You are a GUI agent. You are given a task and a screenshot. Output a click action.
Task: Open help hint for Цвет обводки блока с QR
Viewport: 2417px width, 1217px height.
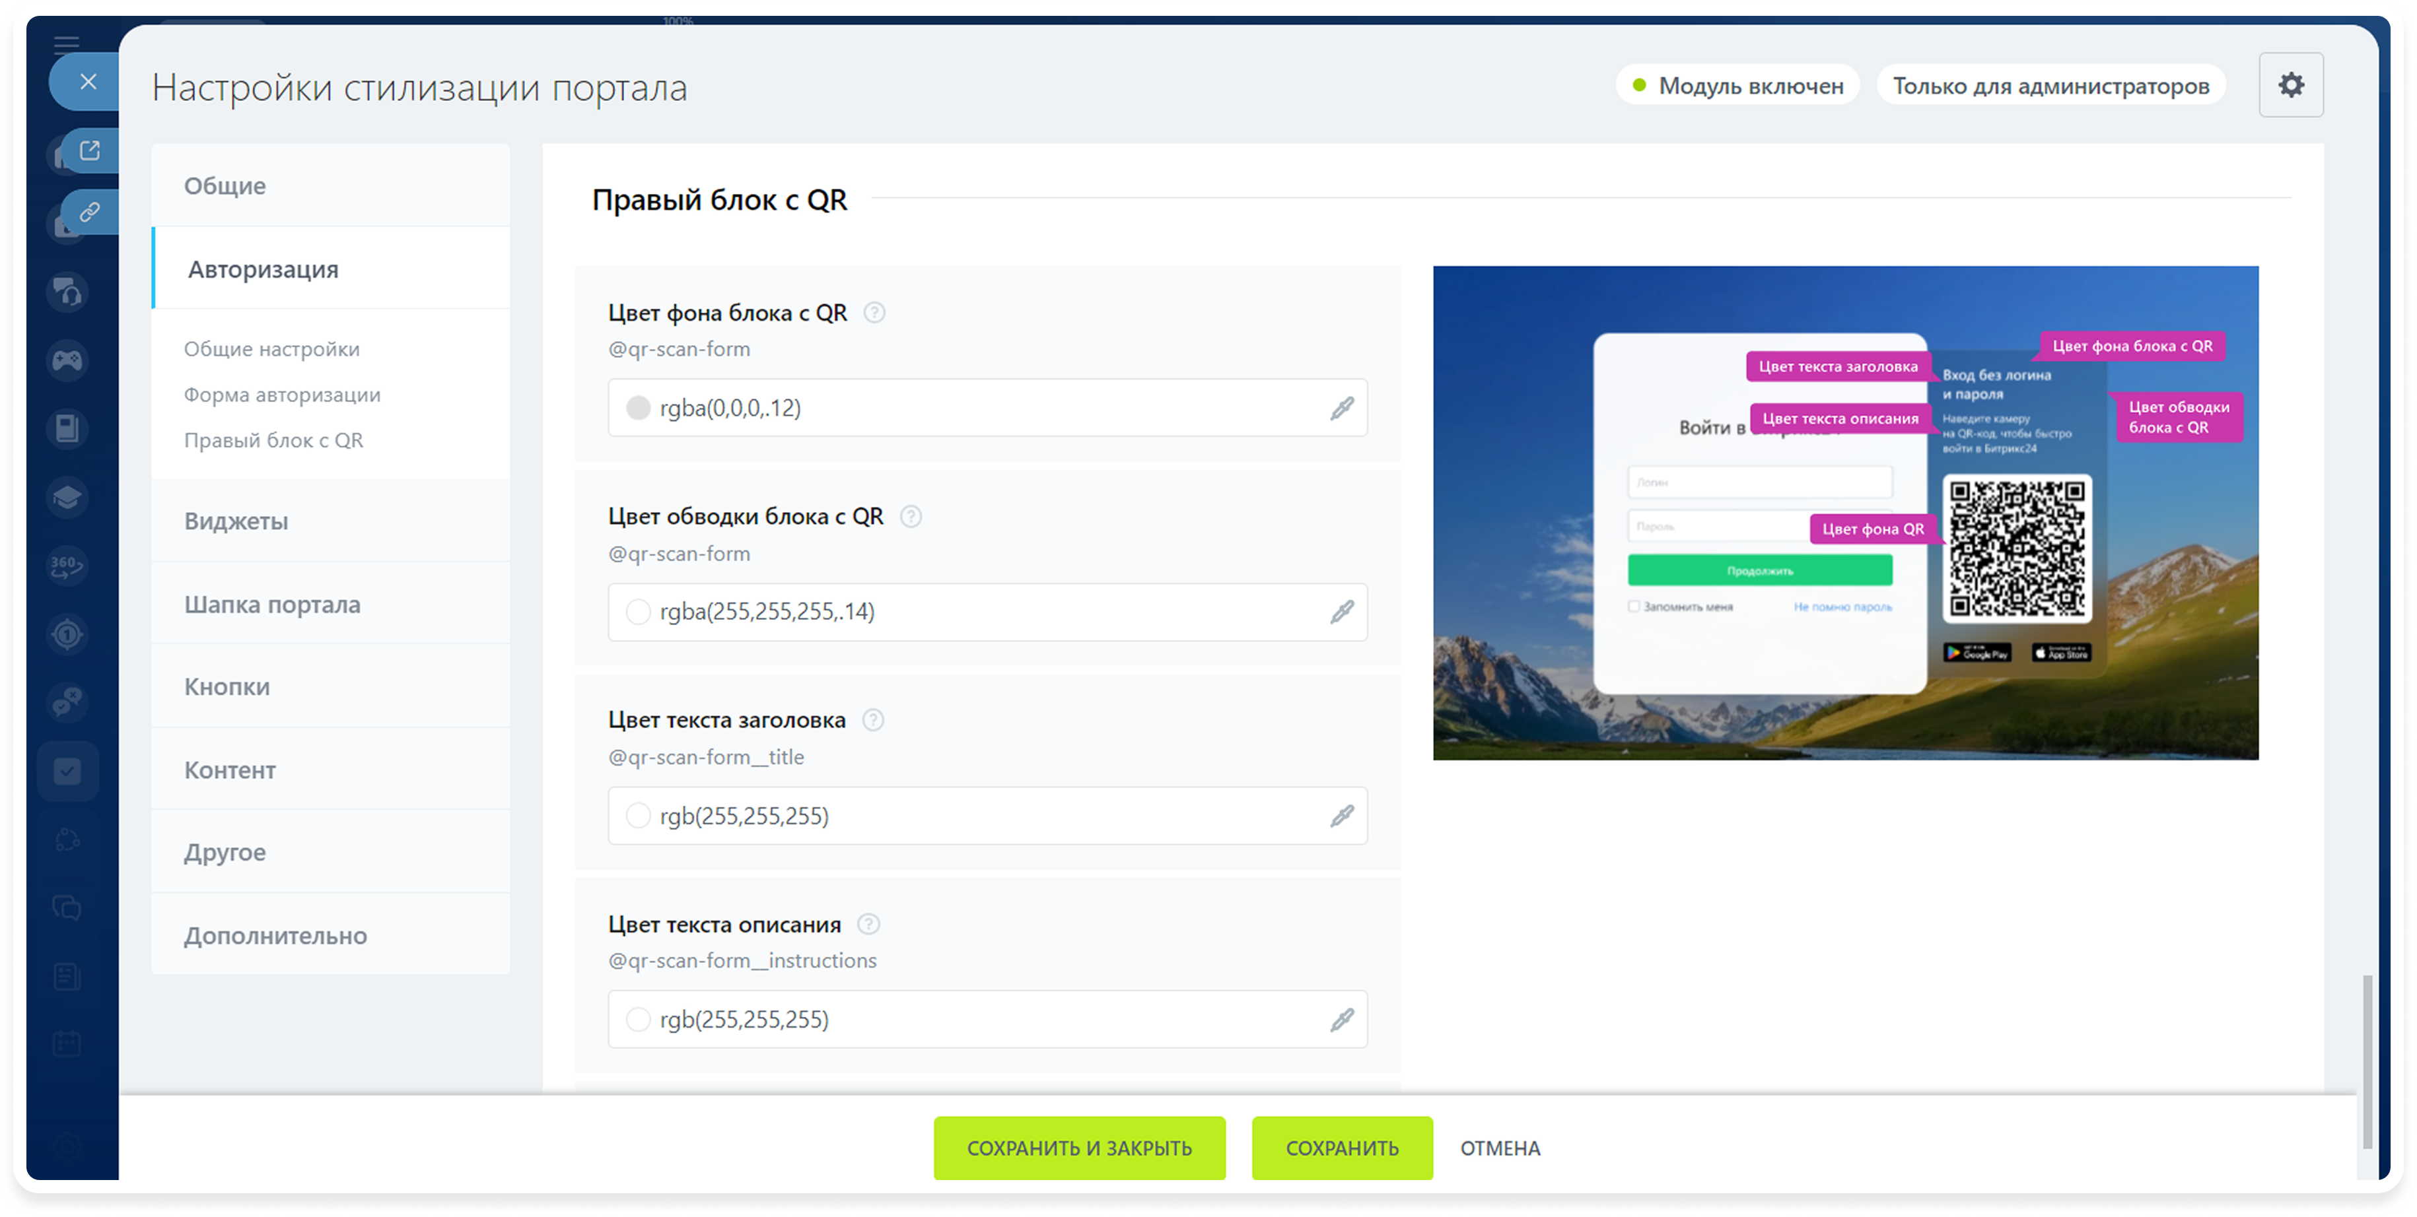click(910, 517)
